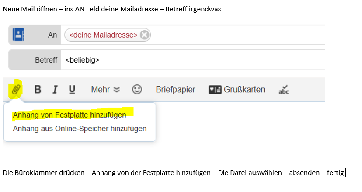Viewport: 362px width, 192px height.
Task: Expand the Mehr formatting options
Action: 105,89
